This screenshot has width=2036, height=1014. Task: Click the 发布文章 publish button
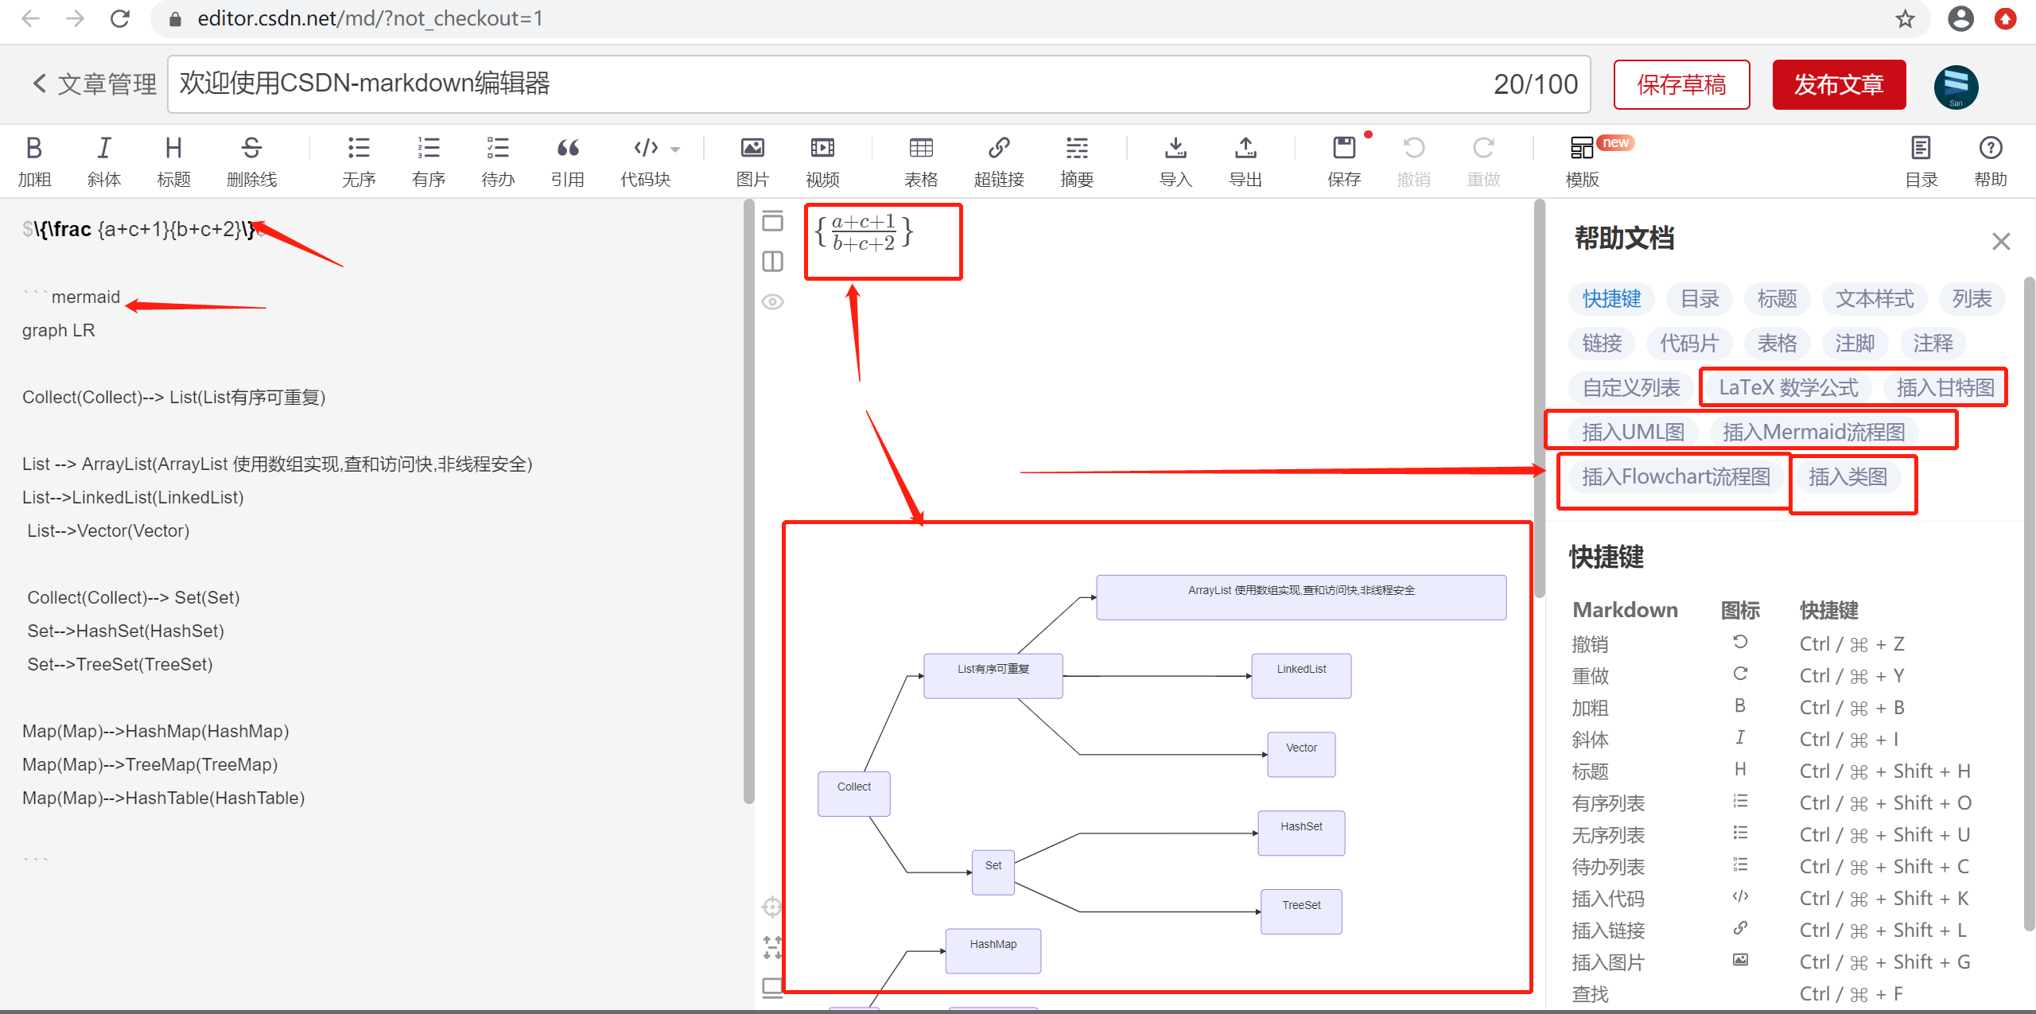[1839, 84]
